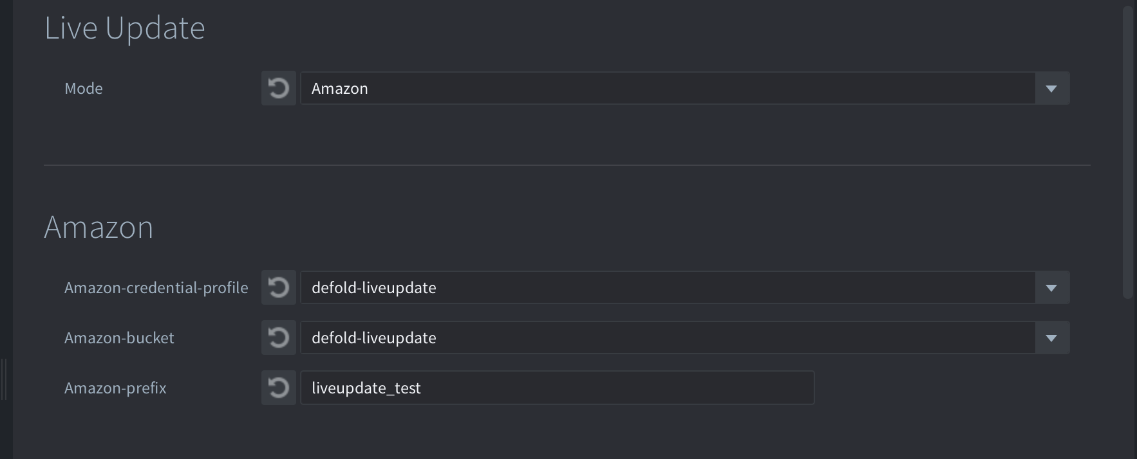Click the Amazon-prefix label

(115, 388)
